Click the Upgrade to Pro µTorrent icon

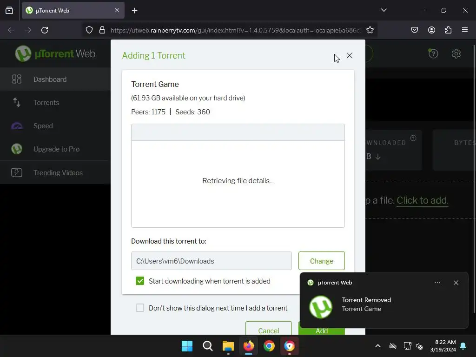(17, 149)
